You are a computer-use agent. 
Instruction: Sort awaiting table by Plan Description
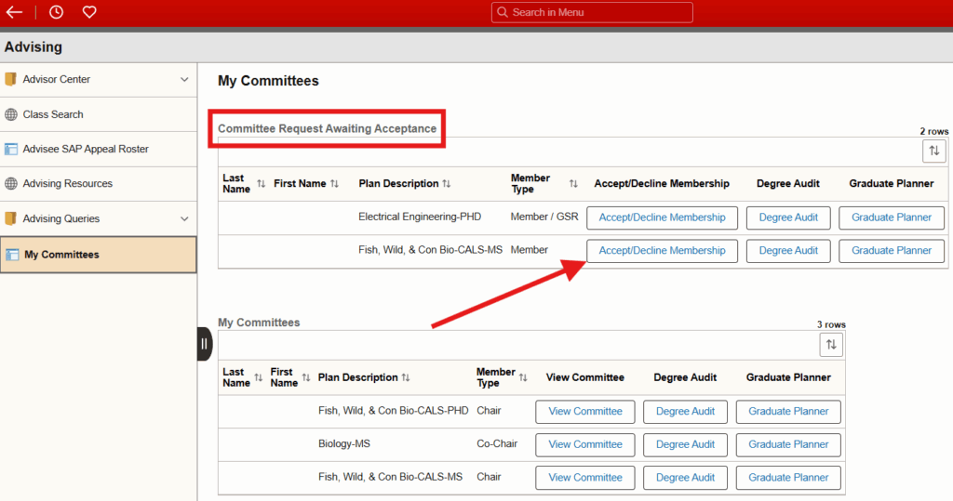(447, 184)
